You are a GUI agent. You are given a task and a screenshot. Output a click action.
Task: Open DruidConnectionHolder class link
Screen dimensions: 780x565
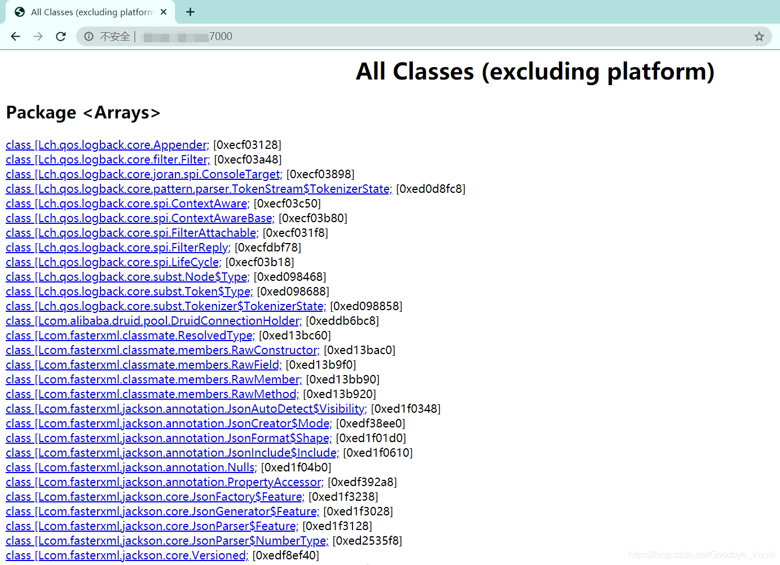pos(153,321)
